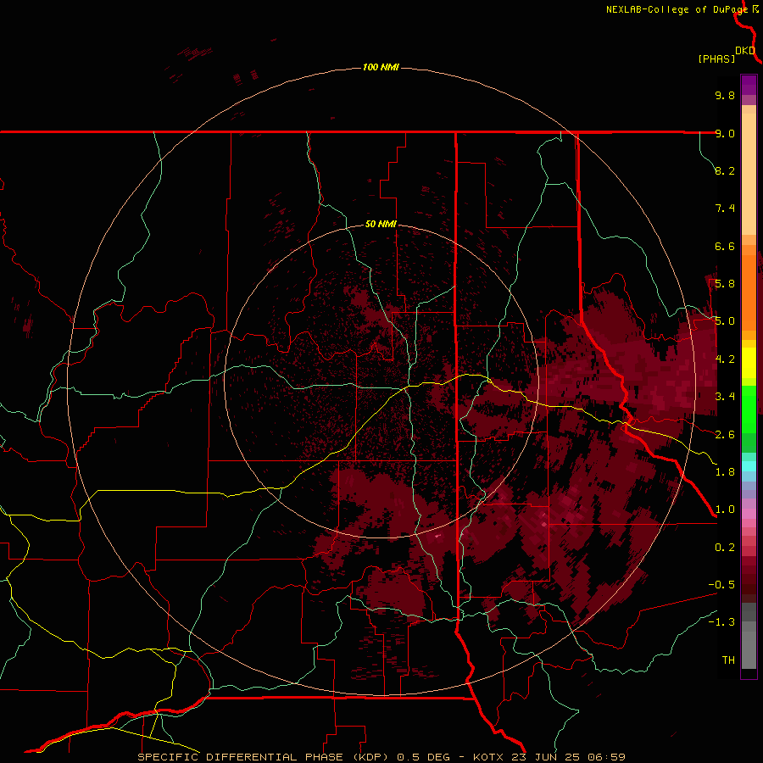Click the 50 NMI range ring label
The image size is (763, 763).
point(381,224)
